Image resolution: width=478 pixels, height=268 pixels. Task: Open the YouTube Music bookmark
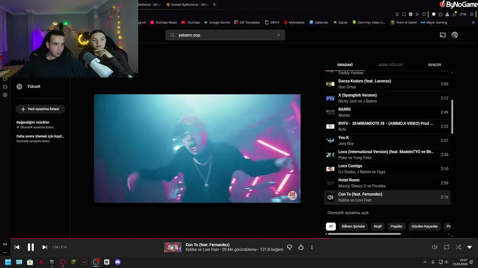164,22
